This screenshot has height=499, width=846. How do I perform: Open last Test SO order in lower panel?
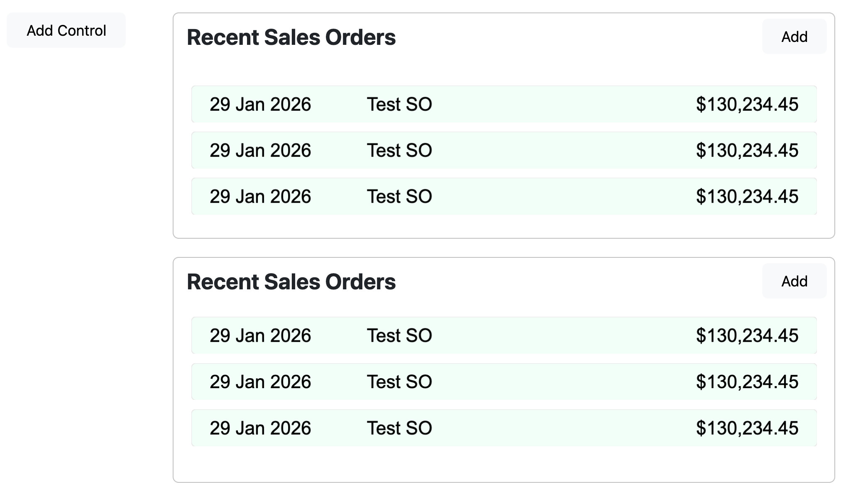pos(399,428)
